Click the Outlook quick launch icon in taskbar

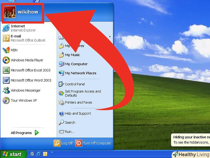pos(45,154)
